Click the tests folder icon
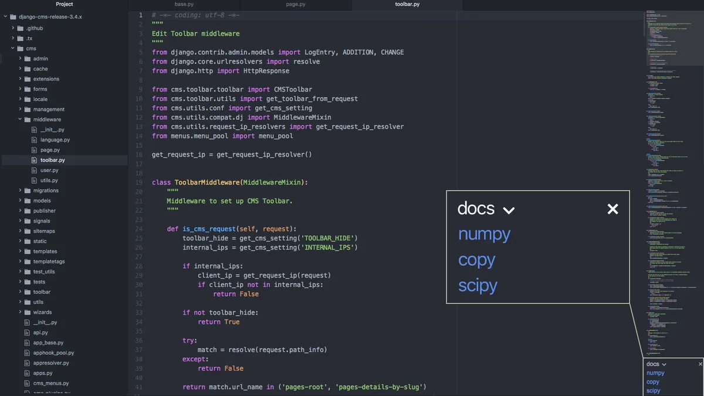Viewport: 704px width, 396px height. 28,282
